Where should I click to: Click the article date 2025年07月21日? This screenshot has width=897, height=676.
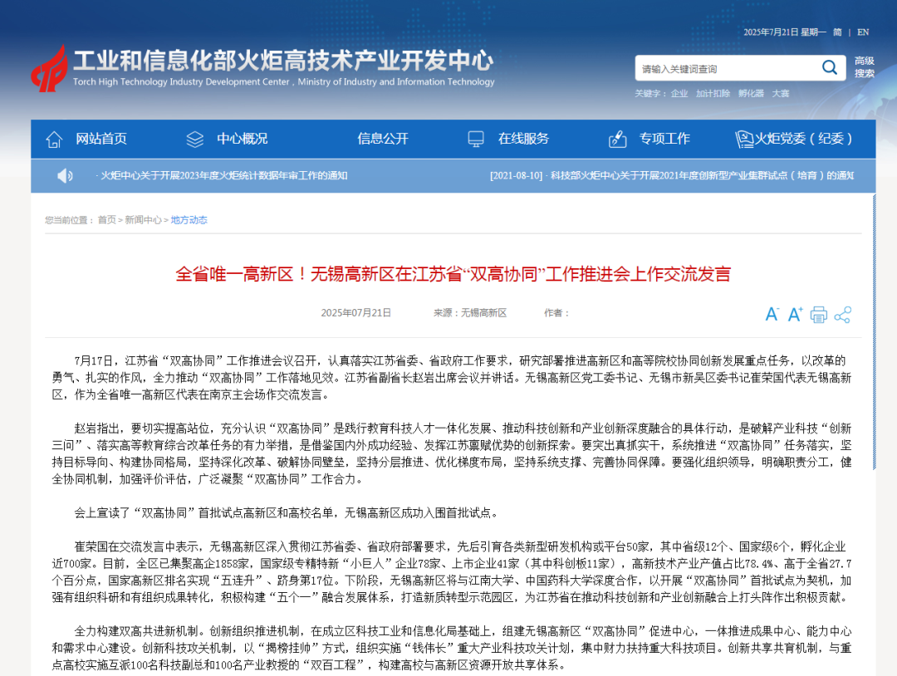tap(355, 313)
